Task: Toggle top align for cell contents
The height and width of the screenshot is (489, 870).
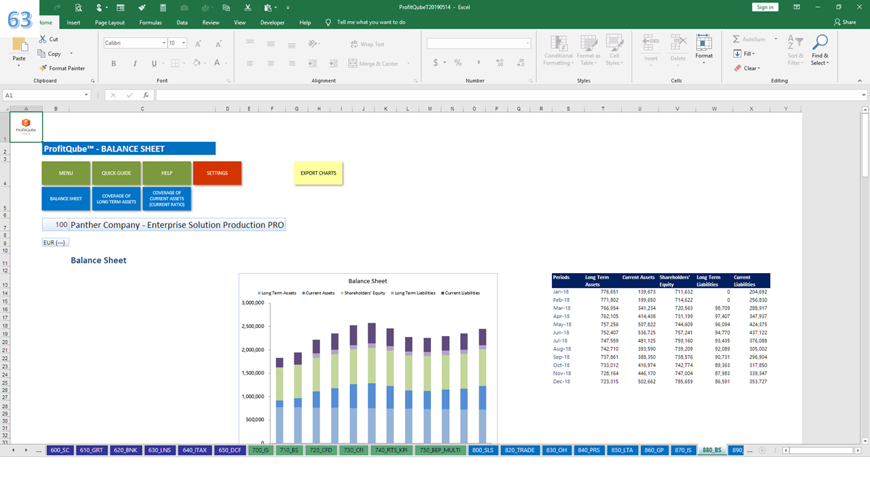Action: point(250,43)
